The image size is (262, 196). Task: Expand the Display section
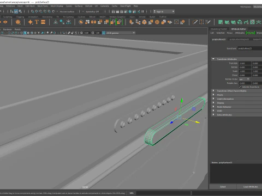coord(213,103)
